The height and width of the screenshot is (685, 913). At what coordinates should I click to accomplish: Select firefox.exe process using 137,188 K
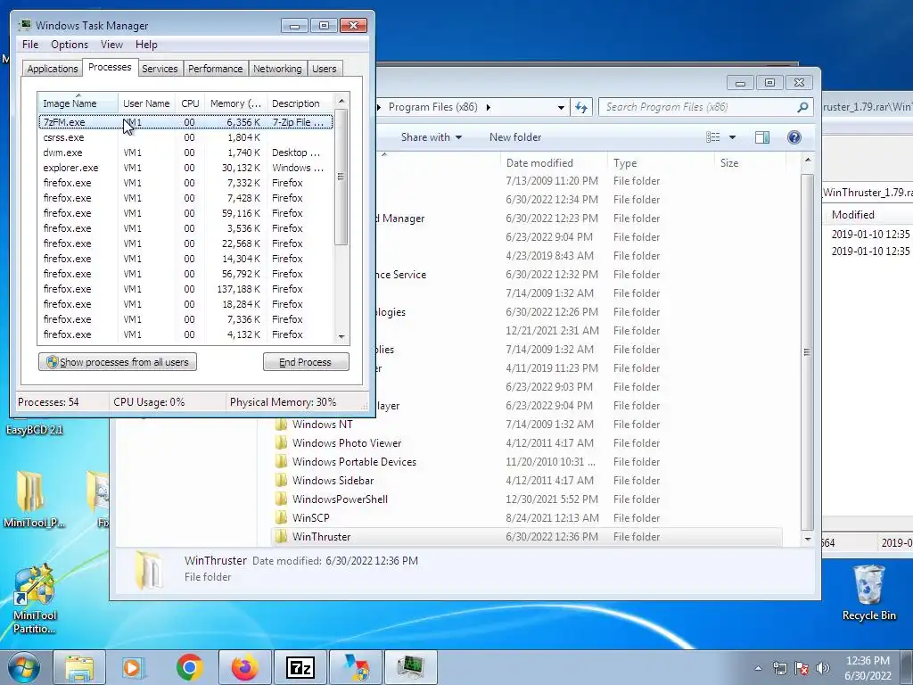[x=185, y=289]
